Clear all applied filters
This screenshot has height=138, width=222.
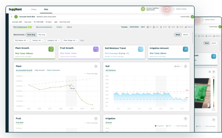coord(82,41)
